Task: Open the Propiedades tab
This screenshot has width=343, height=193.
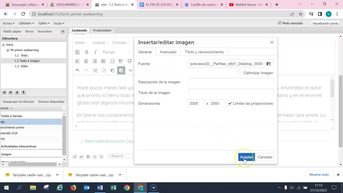Action: pyautogui.click(x=102, y=30)
